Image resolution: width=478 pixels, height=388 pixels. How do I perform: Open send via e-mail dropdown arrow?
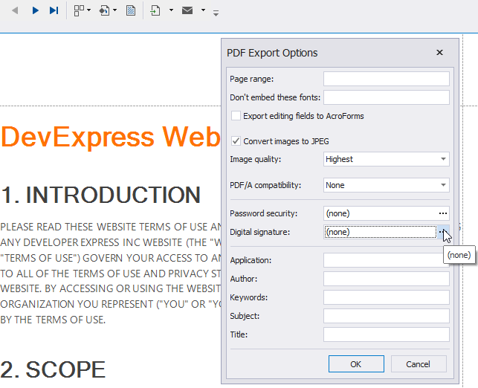(x=203, y=10)
